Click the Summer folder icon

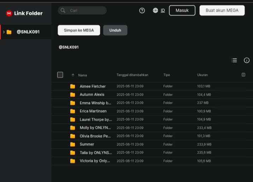pyautogui.click(x=72, y=144)
